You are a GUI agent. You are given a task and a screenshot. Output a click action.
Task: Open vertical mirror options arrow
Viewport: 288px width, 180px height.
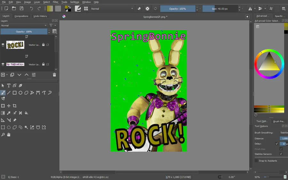(x=265, y=9)
